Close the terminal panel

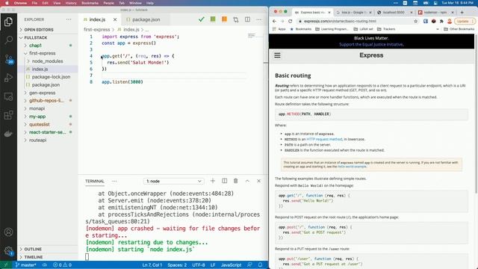259,181
